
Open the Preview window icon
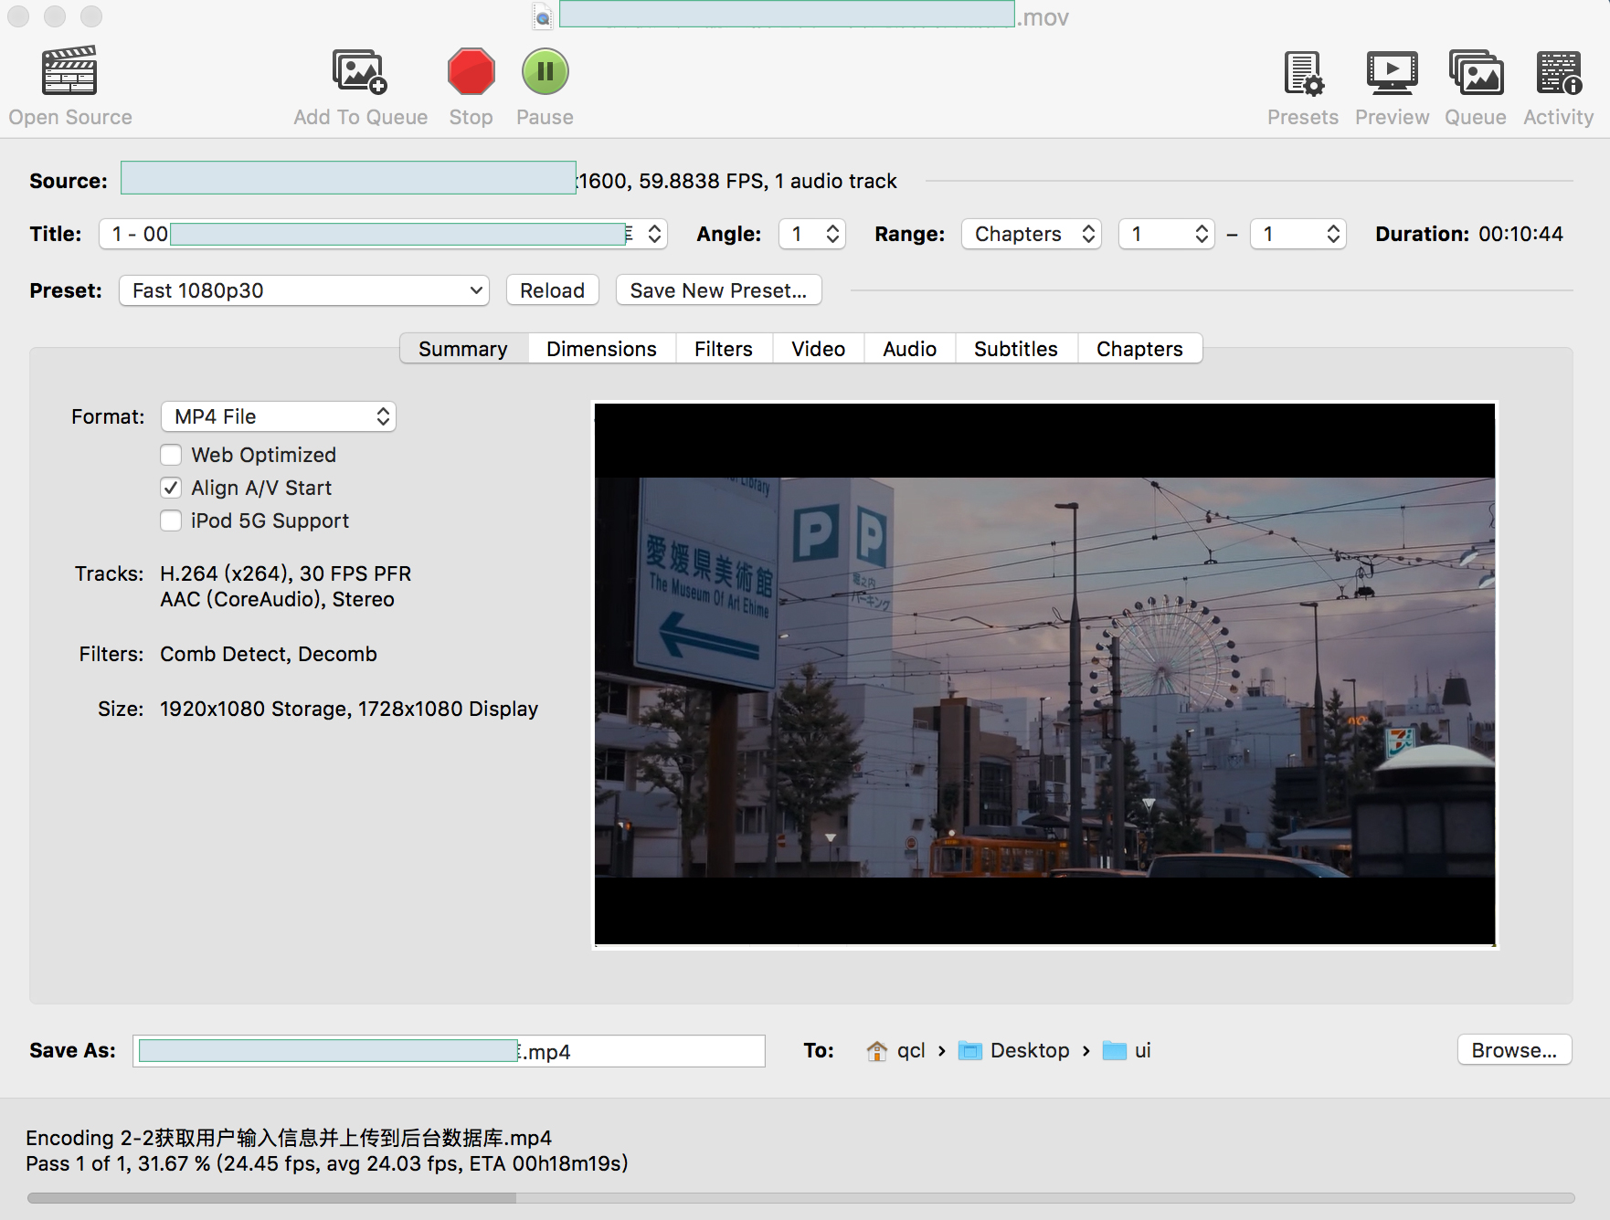pos(1392,73)
